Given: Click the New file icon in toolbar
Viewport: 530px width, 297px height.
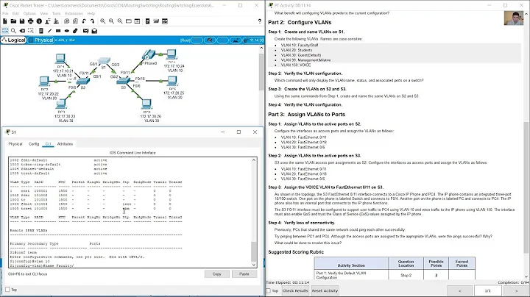Looking at the screenshot, I should coord(4,21).
